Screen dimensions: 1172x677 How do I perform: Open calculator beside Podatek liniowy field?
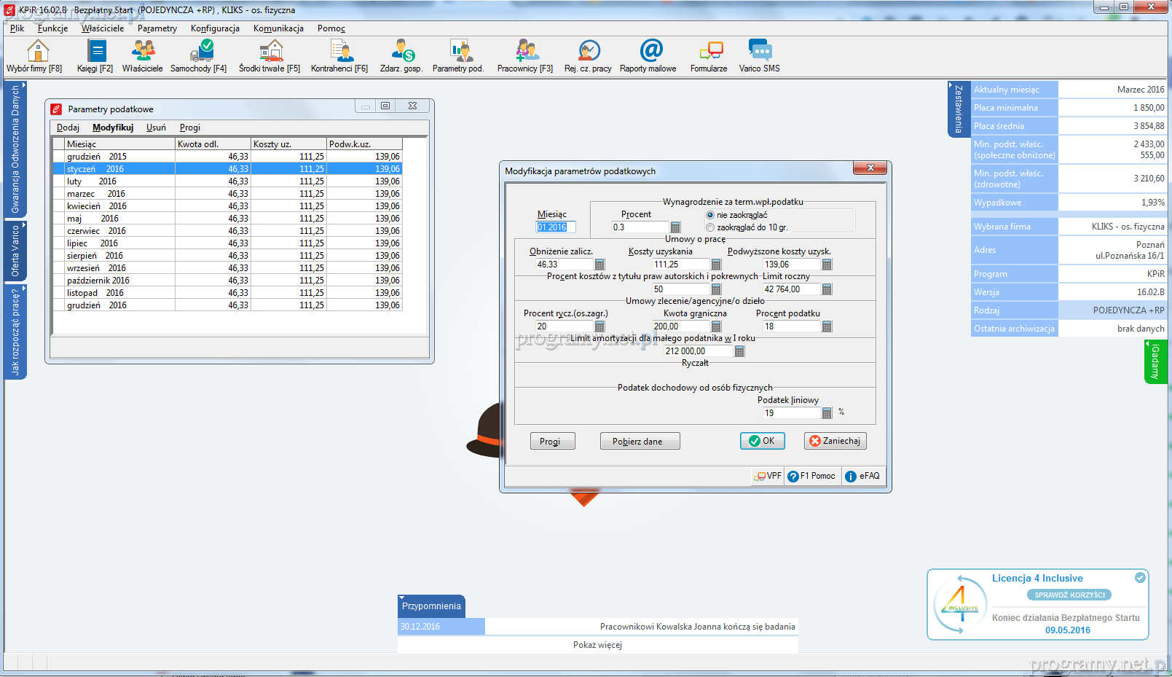tap(827, 413)
